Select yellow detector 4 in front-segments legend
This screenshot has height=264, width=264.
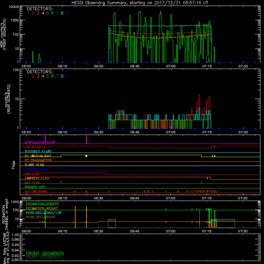43,13
